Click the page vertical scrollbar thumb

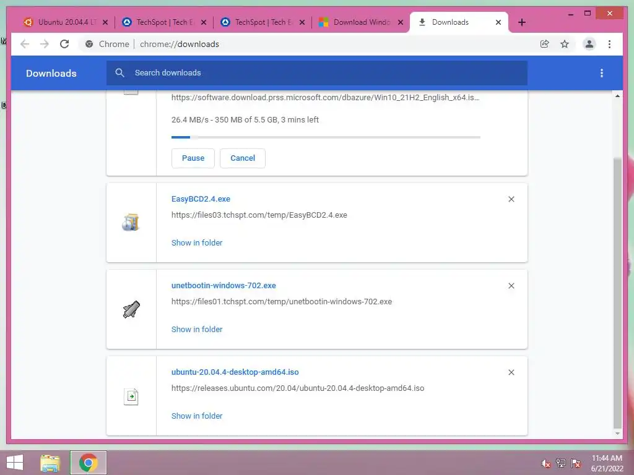coord(617,293)
